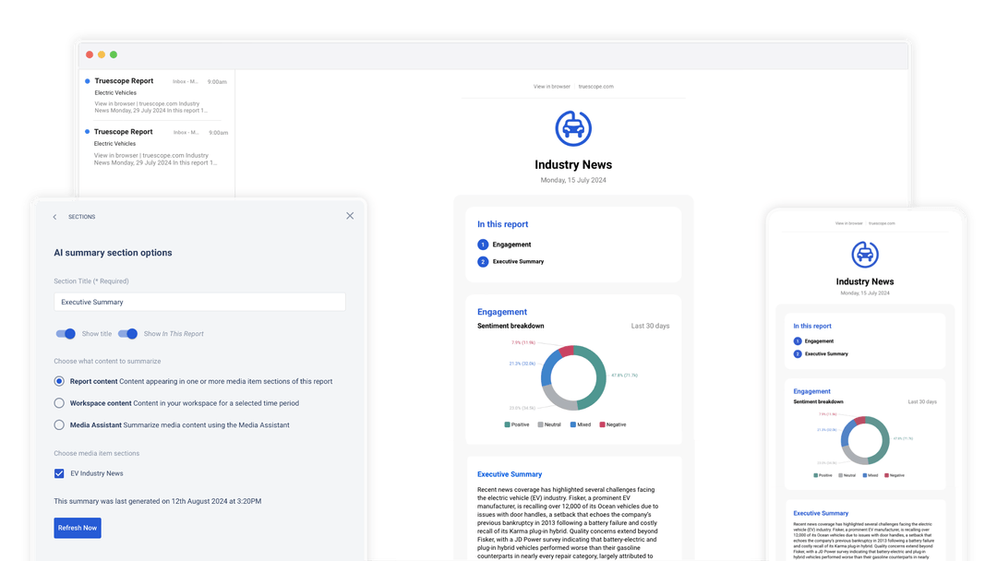Screen dimensions: 997x561
Task: Click the Industry News car logo icon
Action: [573, 128]
